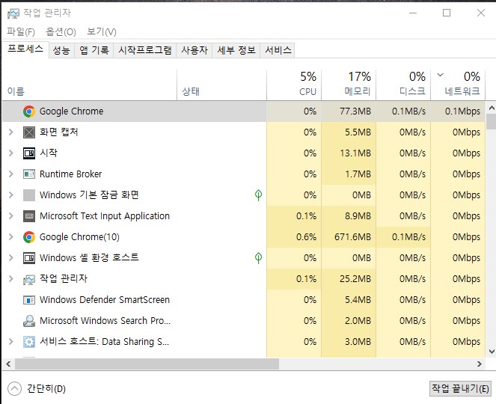The image size is (496, 404).
Task: Click the 시작 process icon
Action: 29,153
